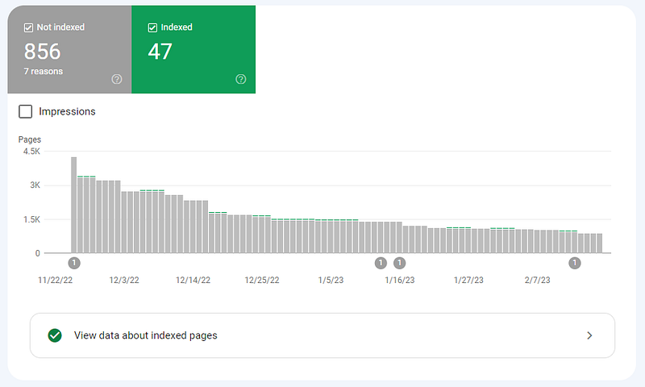Image resolution: width=645 pixels, height=387 pixels.
Task: Click the 7 reasons text
Action: [44, 71]
